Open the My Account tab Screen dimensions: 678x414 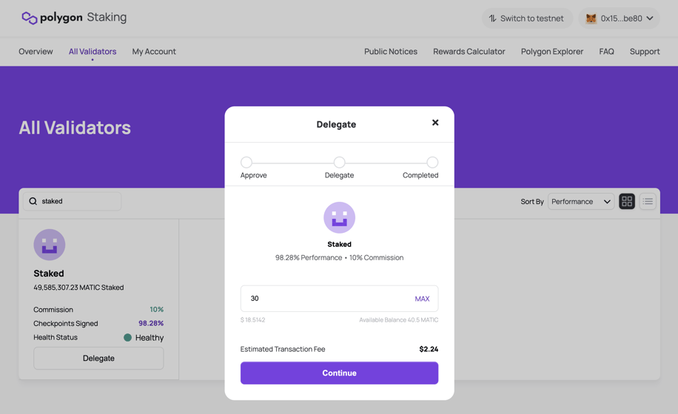[154, 51]
